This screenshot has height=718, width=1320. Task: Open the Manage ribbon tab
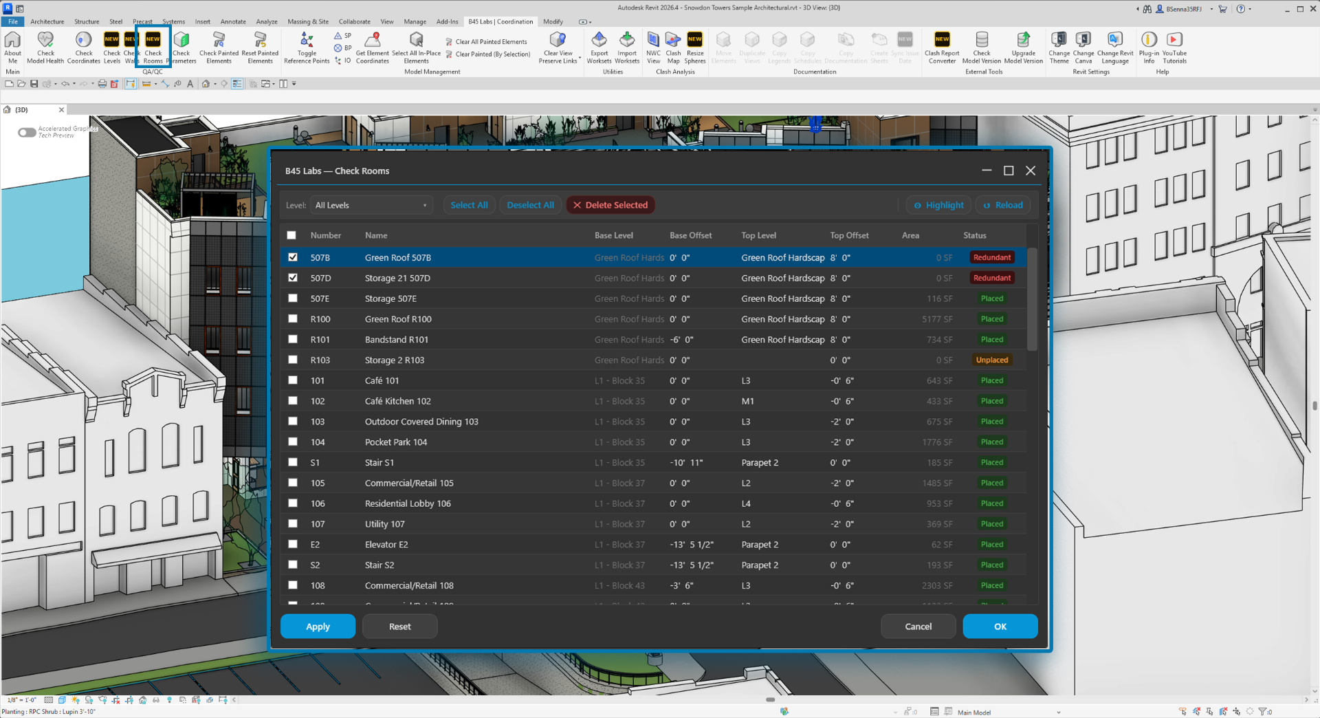point(415,21)
